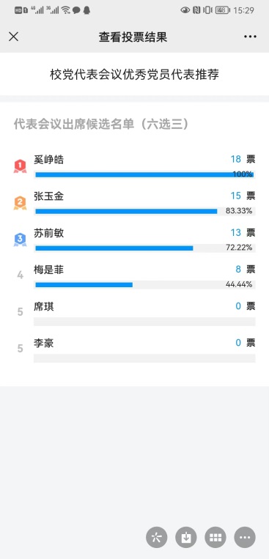269x559 pixels.
Task: Open the bottom-right more options circle
Action: (x=245, y=537)
